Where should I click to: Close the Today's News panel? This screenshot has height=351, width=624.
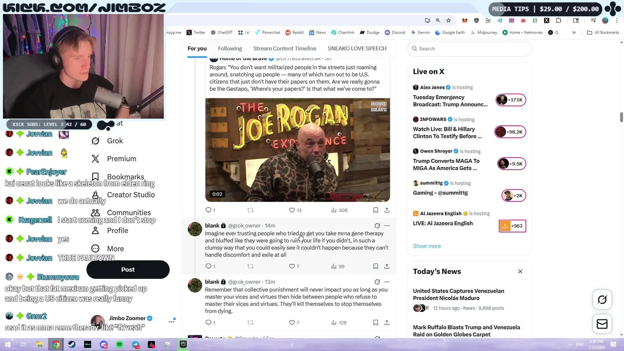point(520,272)
